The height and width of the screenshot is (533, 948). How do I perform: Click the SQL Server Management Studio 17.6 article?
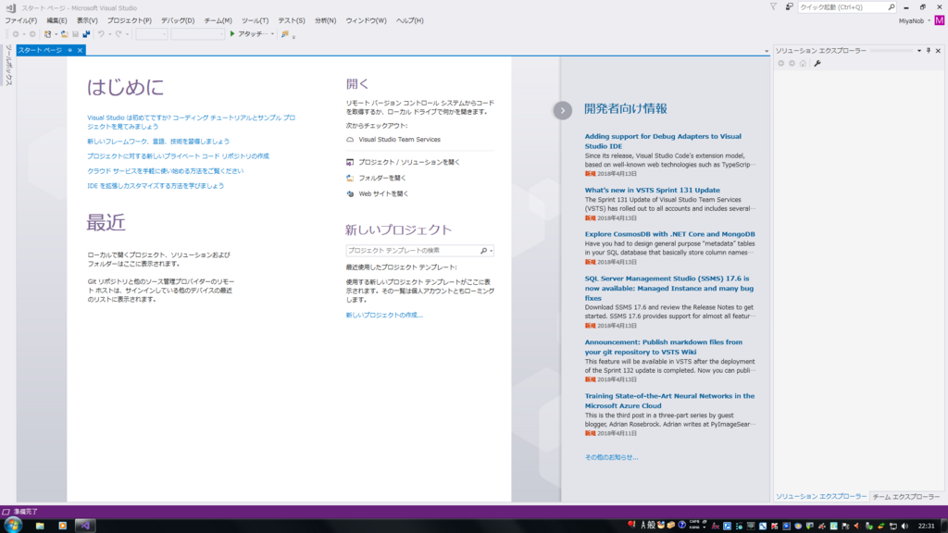pos(668,289)
